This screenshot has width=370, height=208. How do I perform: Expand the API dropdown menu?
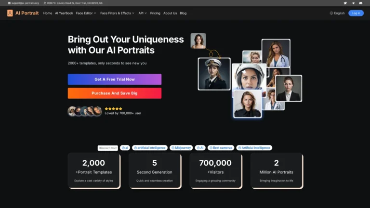tap(143, 13)
